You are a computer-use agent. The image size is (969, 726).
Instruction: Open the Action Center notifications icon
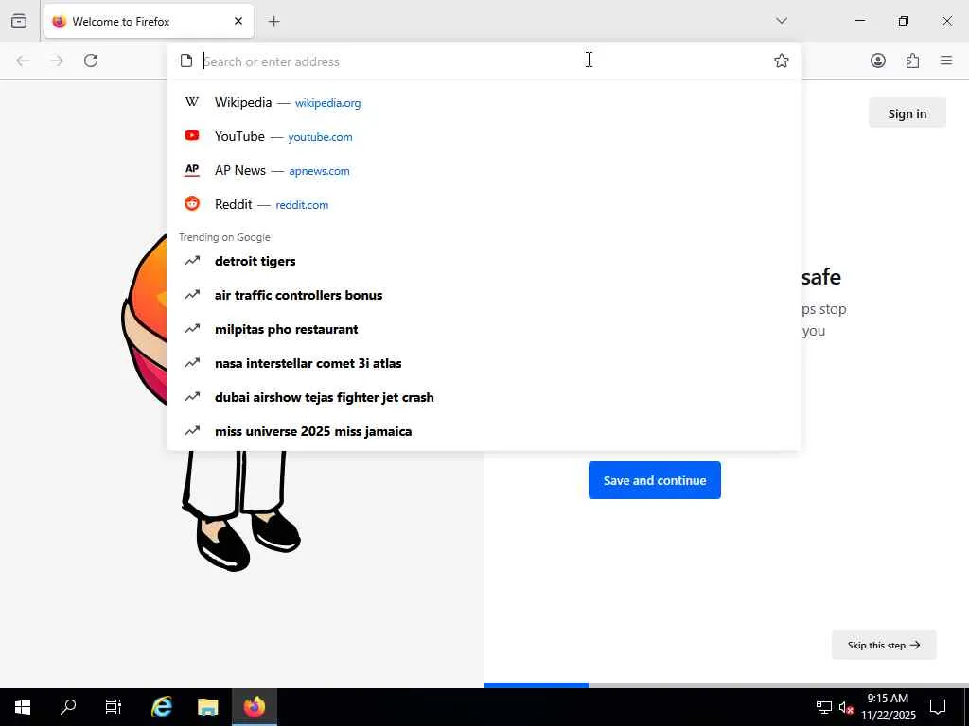[x=938, y=707]
